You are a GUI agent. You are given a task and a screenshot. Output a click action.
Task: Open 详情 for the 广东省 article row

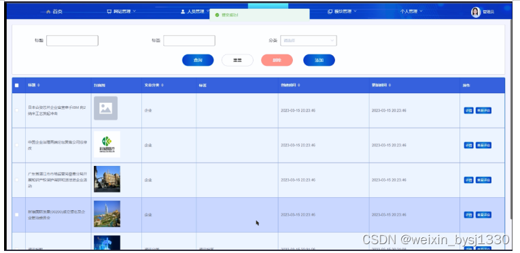coord(468,180)
